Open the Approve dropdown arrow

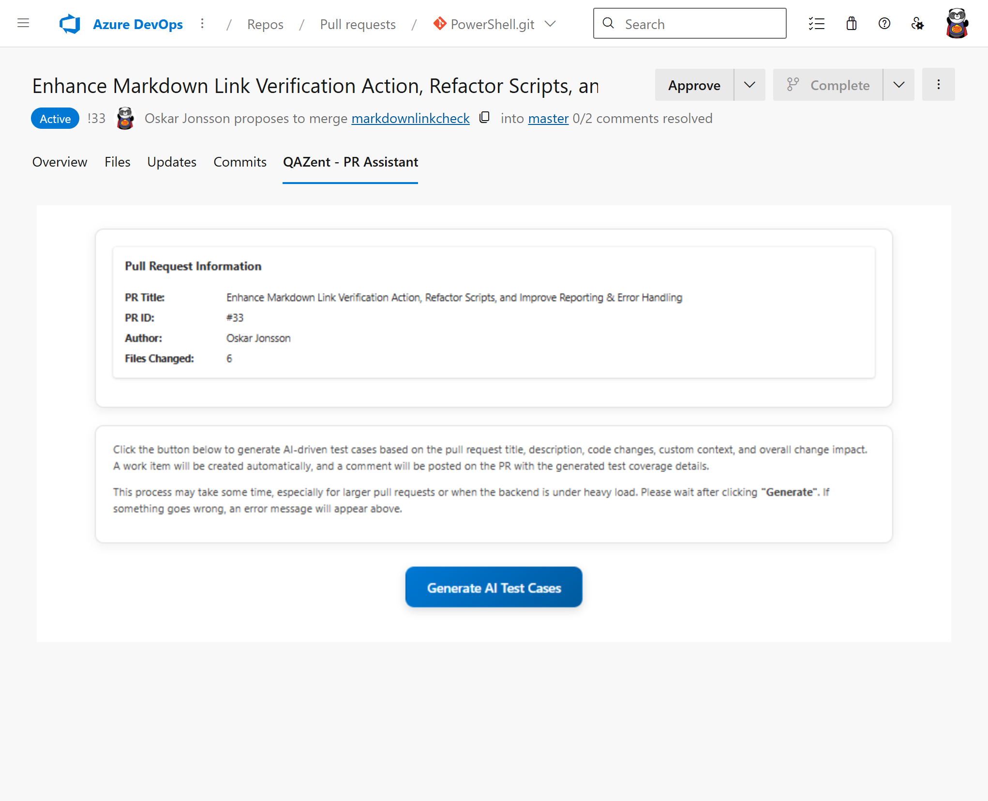(749, 85)
